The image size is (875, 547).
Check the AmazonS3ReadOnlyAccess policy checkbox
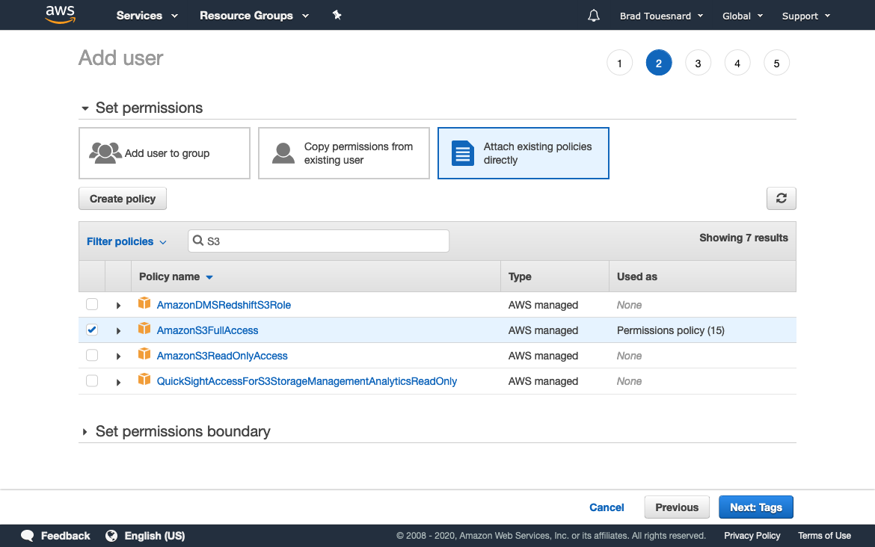point(91,355)
